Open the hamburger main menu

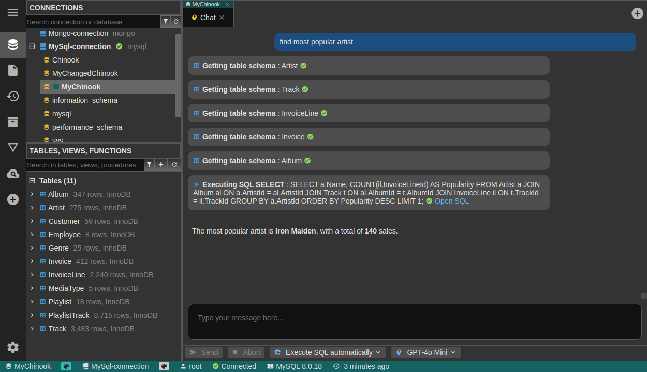(x=13, y=12)
